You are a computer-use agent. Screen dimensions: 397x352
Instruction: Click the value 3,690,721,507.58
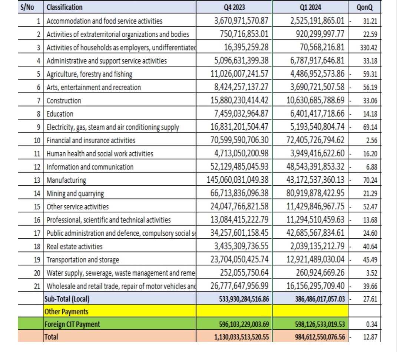coord(317,87)
